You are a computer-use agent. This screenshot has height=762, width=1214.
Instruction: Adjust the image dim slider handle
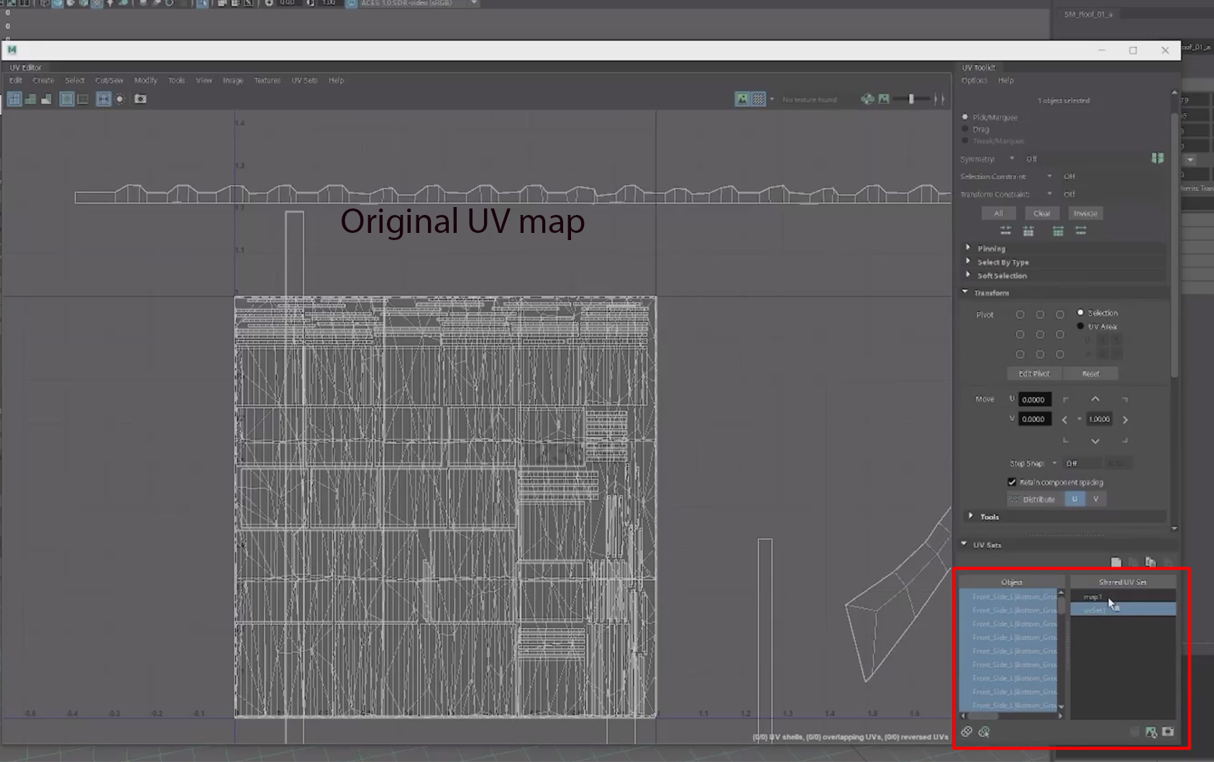point(911,99)
